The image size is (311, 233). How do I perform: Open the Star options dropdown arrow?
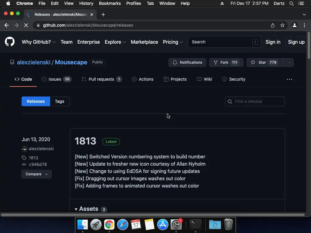coord(289,62)
